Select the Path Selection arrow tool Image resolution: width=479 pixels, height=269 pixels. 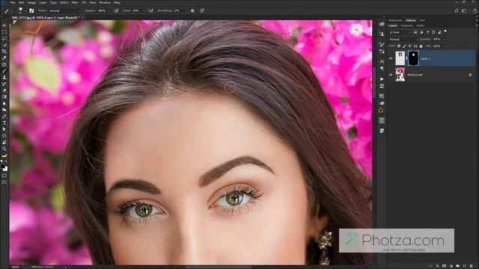(4, 129)
